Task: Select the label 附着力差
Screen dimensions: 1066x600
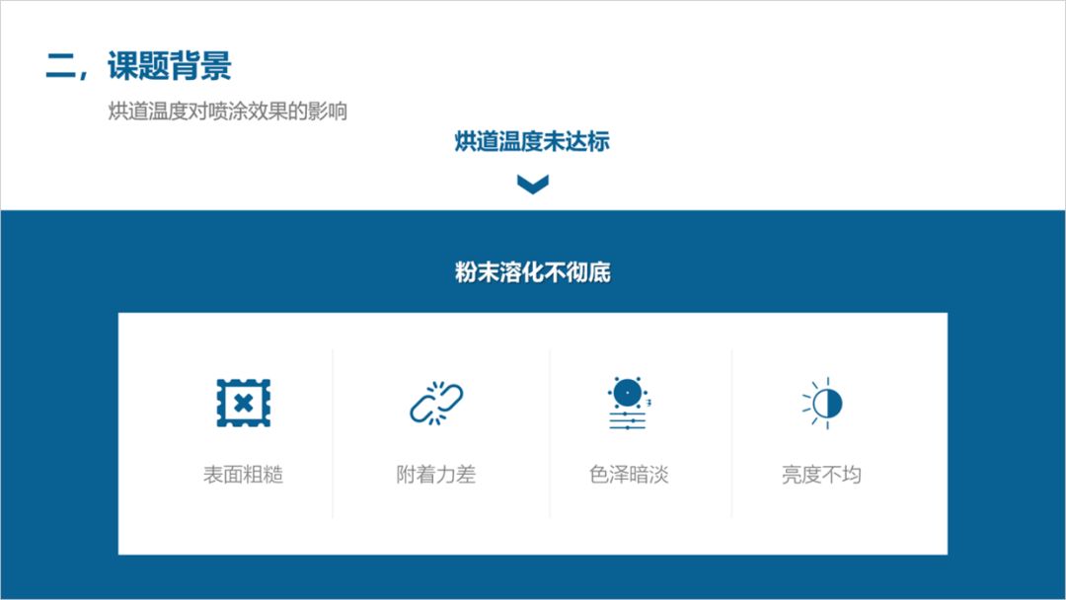Action: 436,475
